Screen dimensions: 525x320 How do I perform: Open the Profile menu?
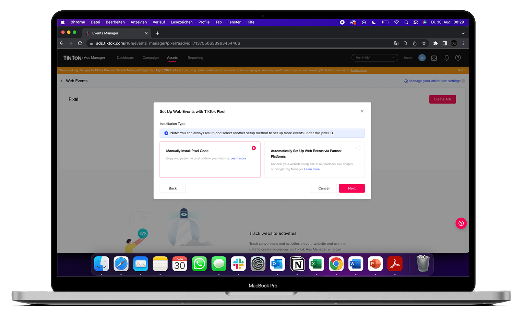click(x=204, y=22)
